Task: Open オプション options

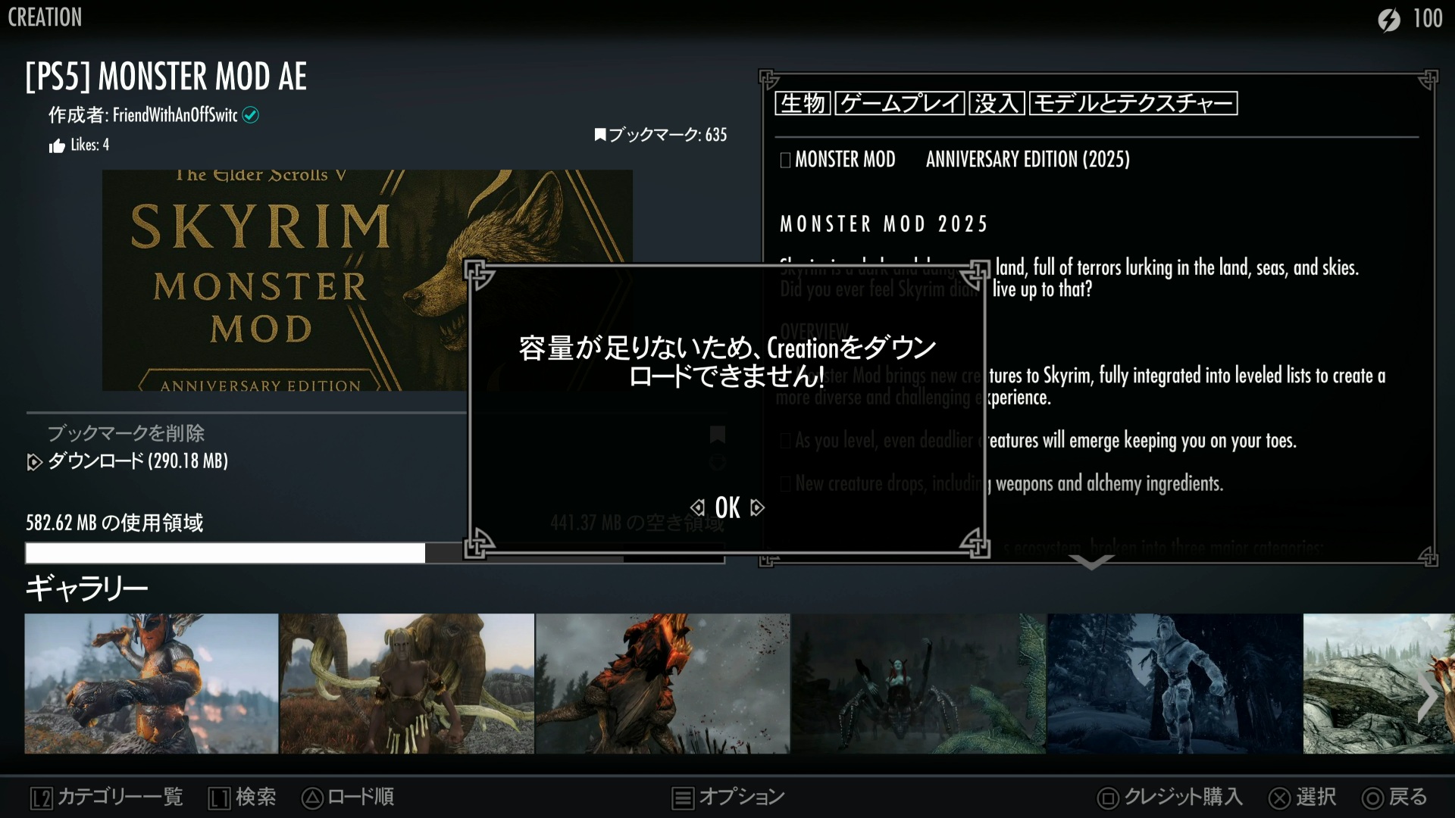Action: click(x=742, y=797)
